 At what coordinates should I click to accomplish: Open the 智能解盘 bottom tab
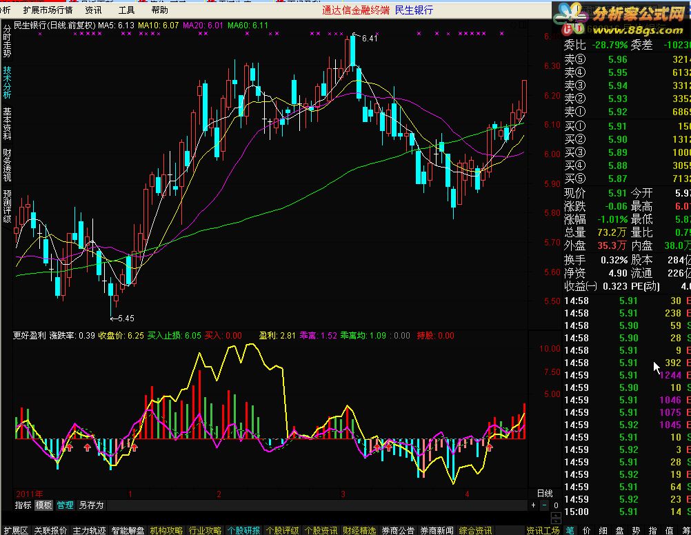tap(128, 531)
